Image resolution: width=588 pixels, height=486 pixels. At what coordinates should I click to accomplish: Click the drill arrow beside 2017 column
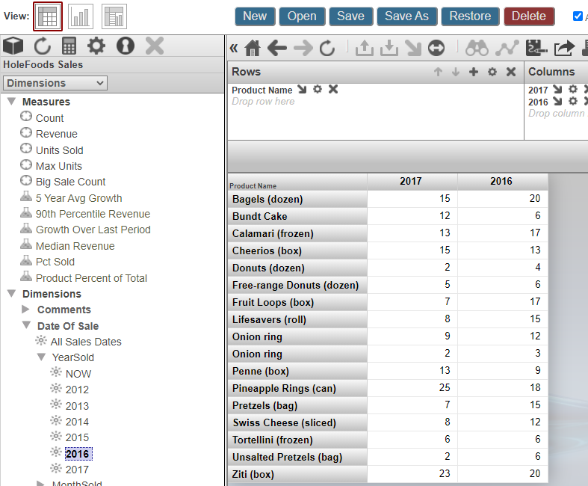click(x=557, y=89)
